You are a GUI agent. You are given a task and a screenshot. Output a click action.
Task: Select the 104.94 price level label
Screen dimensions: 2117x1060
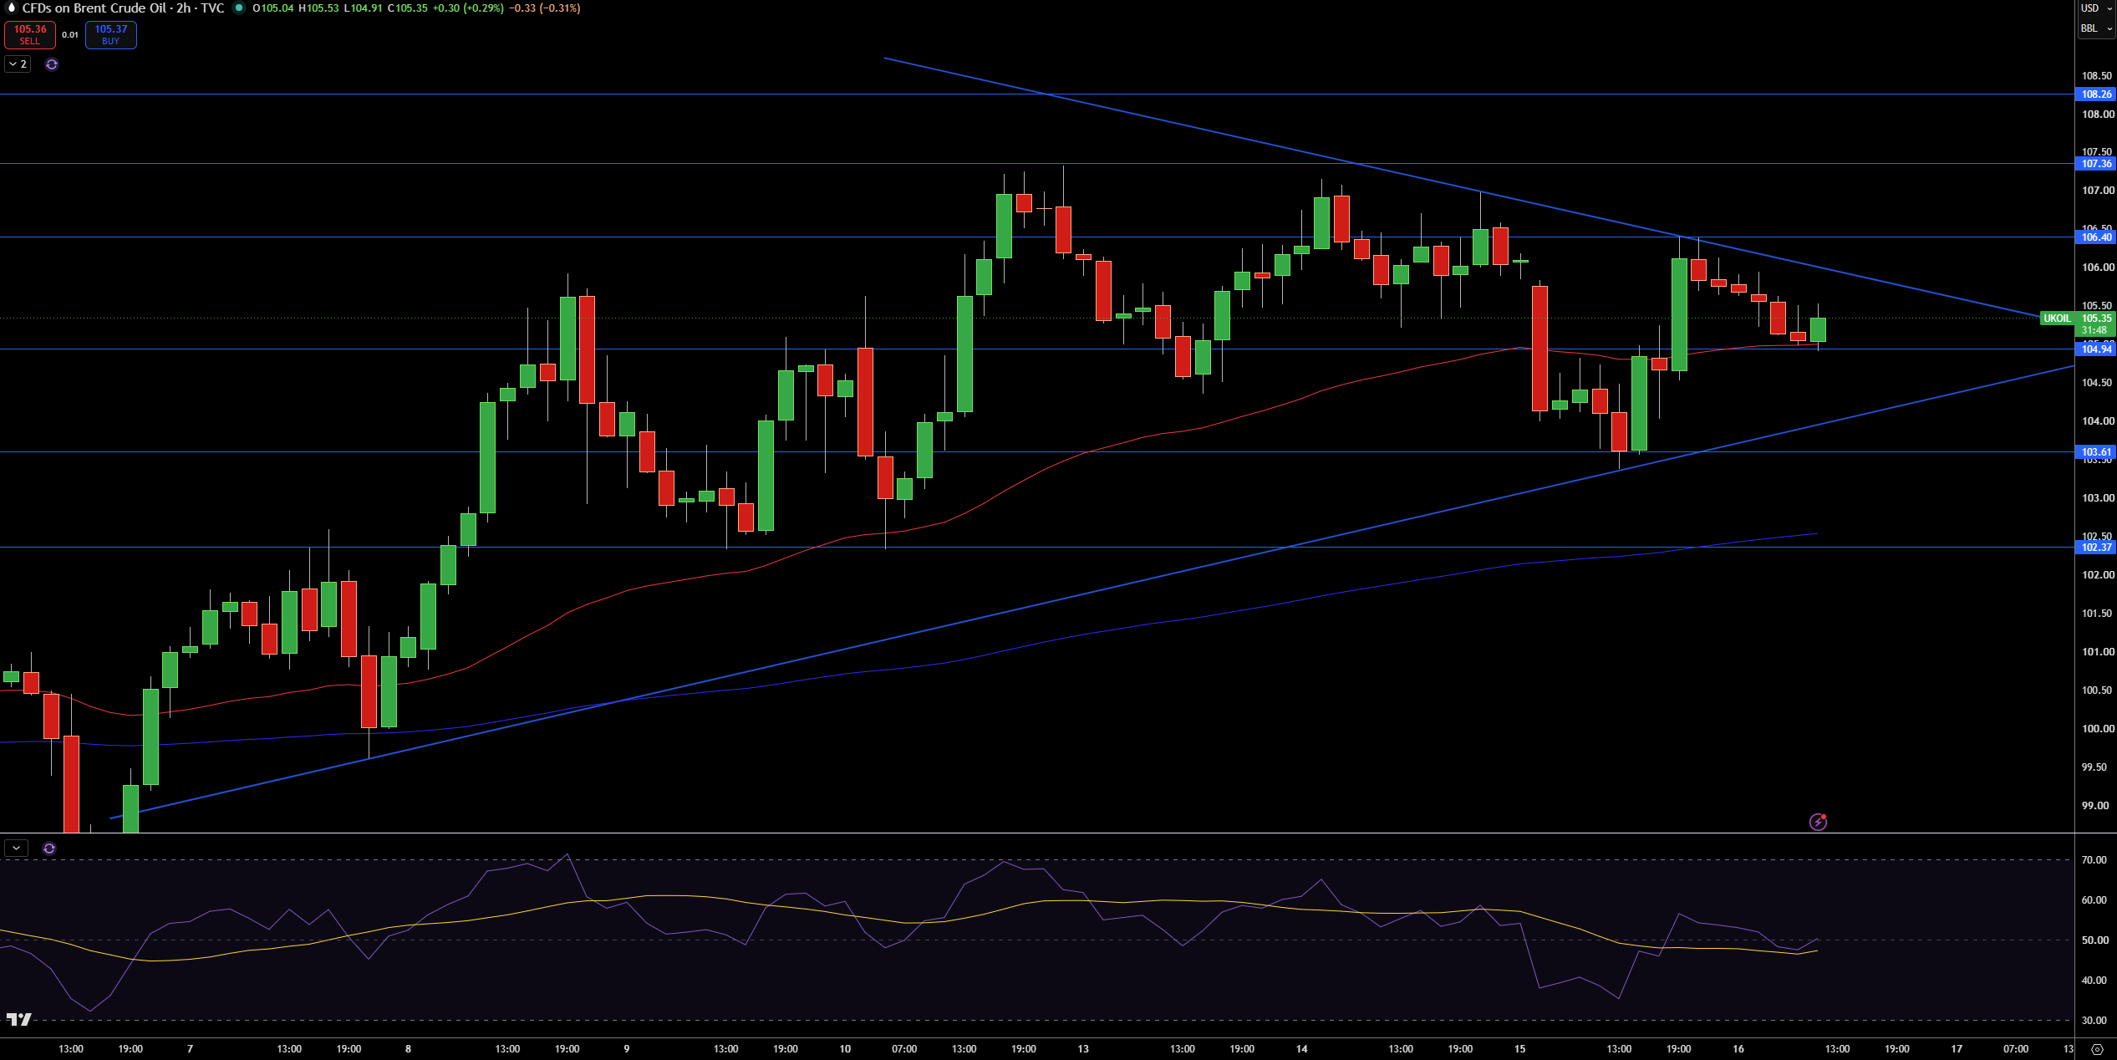coord(2096,349)
